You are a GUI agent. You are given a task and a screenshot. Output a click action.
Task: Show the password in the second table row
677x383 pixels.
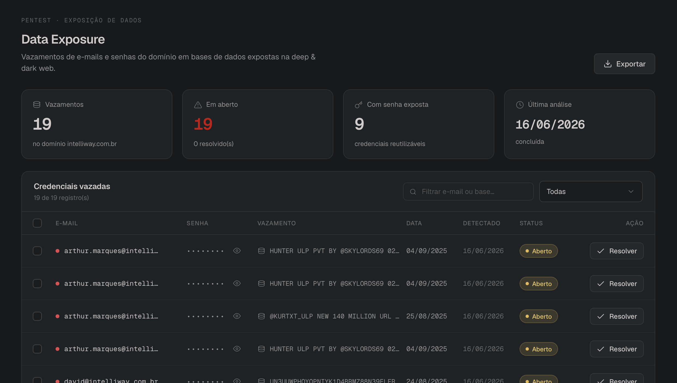click(x=237, y=283)
